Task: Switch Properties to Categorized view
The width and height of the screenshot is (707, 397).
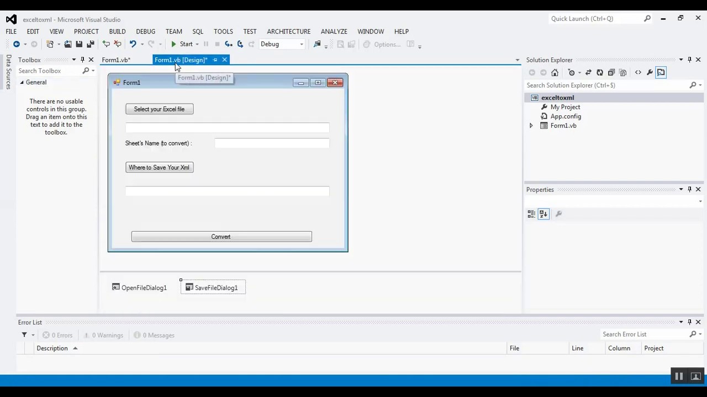Action: pyautogui.click(x=531, y=214)
